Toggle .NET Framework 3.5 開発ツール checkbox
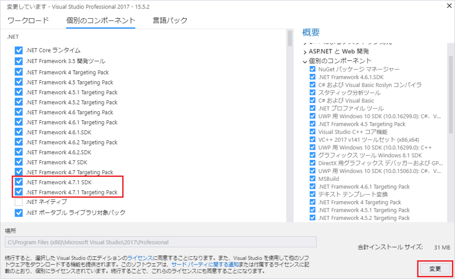This screenshot has height=279, width=455. coord(19,61)
